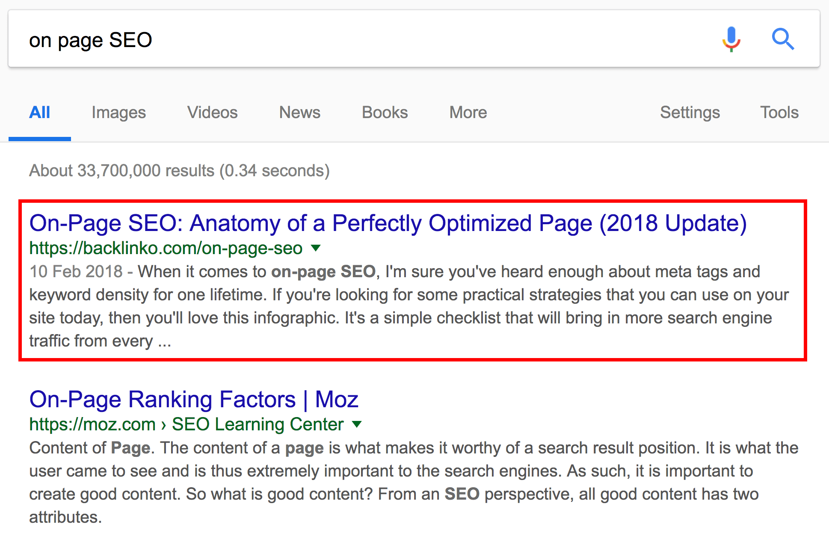829x539 pixels.
Task: Switch to the Videos tab
Action: pyautogui.click(x=212, y=113)
